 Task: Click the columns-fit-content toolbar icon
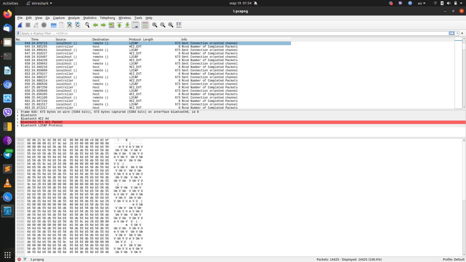pos(179,25)
